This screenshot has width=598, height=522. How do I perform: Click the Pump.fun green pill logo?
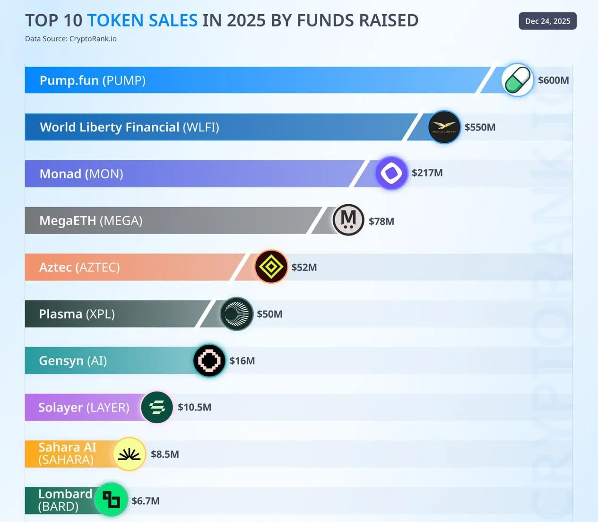click(517, 80)
